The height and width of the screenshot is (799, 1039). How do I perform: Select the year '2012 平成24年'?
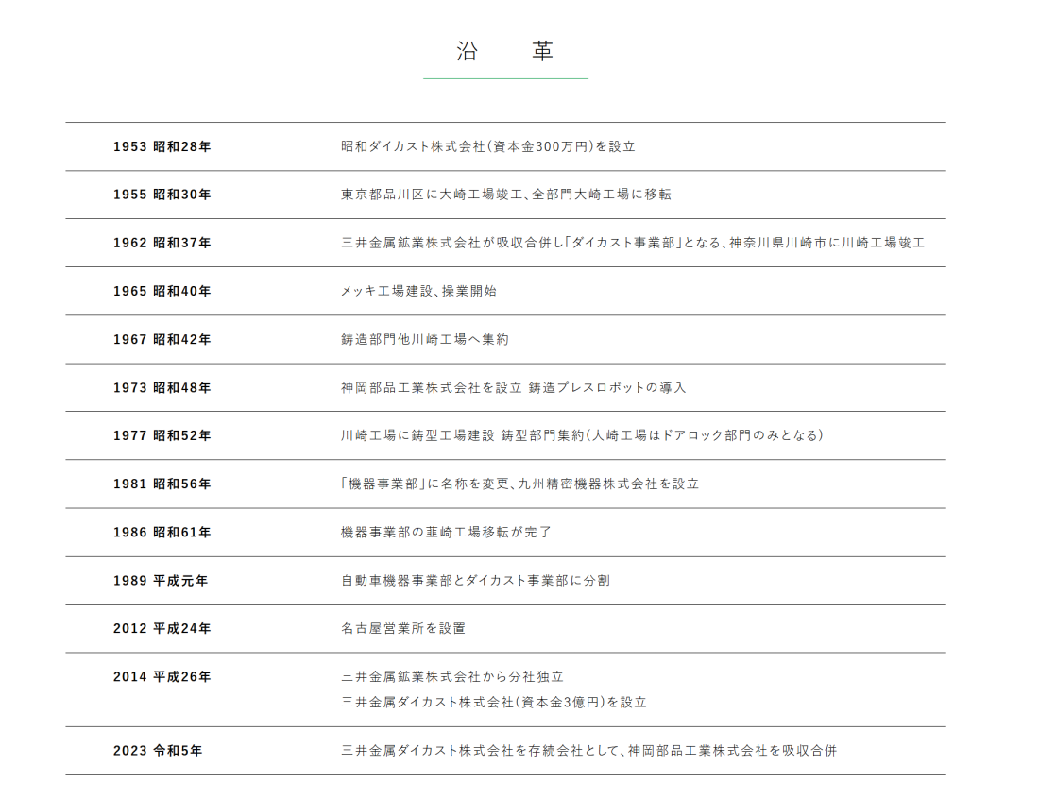point(162,629)
